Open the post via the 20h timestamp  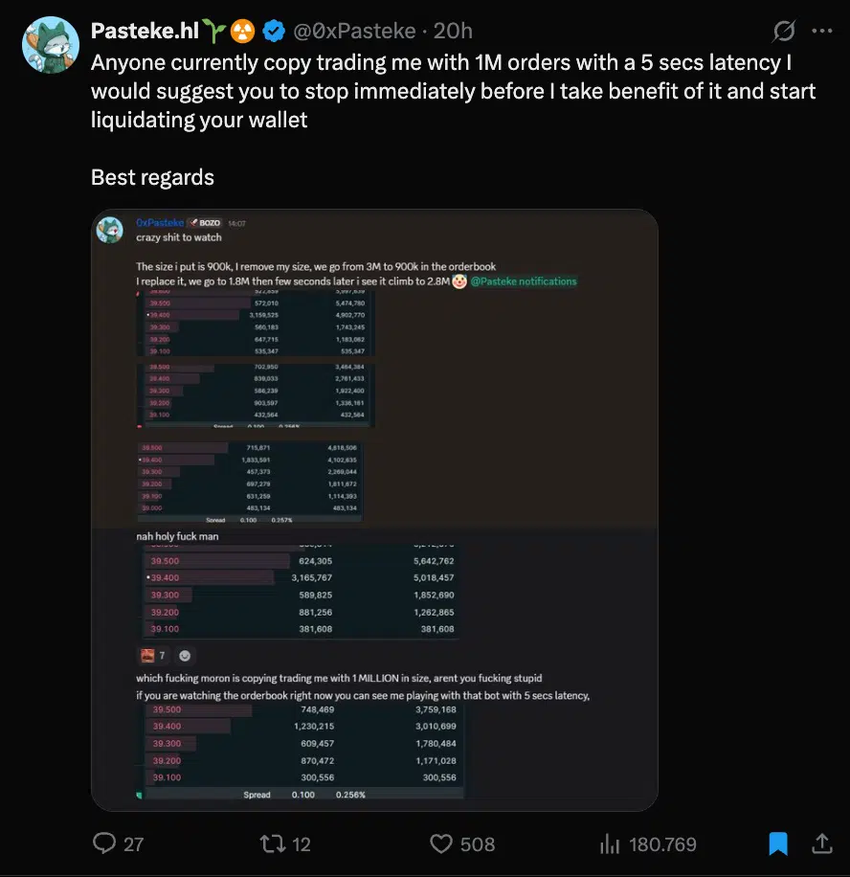pyautogui.click(x=452, y=30)
